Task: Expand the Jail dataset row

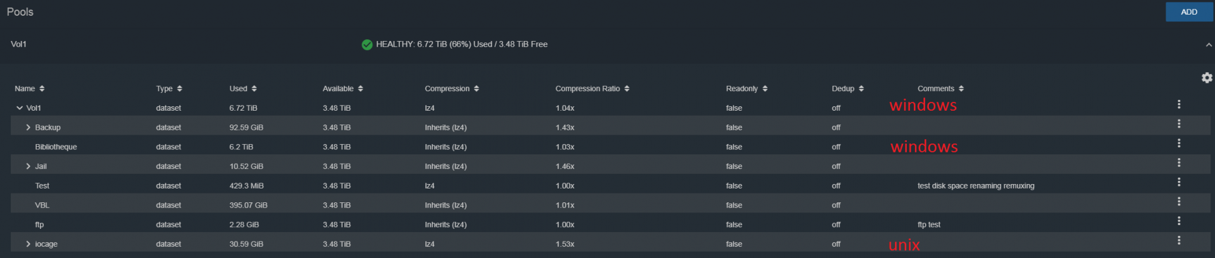Action: pyautogui.click(x=28, y=166)
